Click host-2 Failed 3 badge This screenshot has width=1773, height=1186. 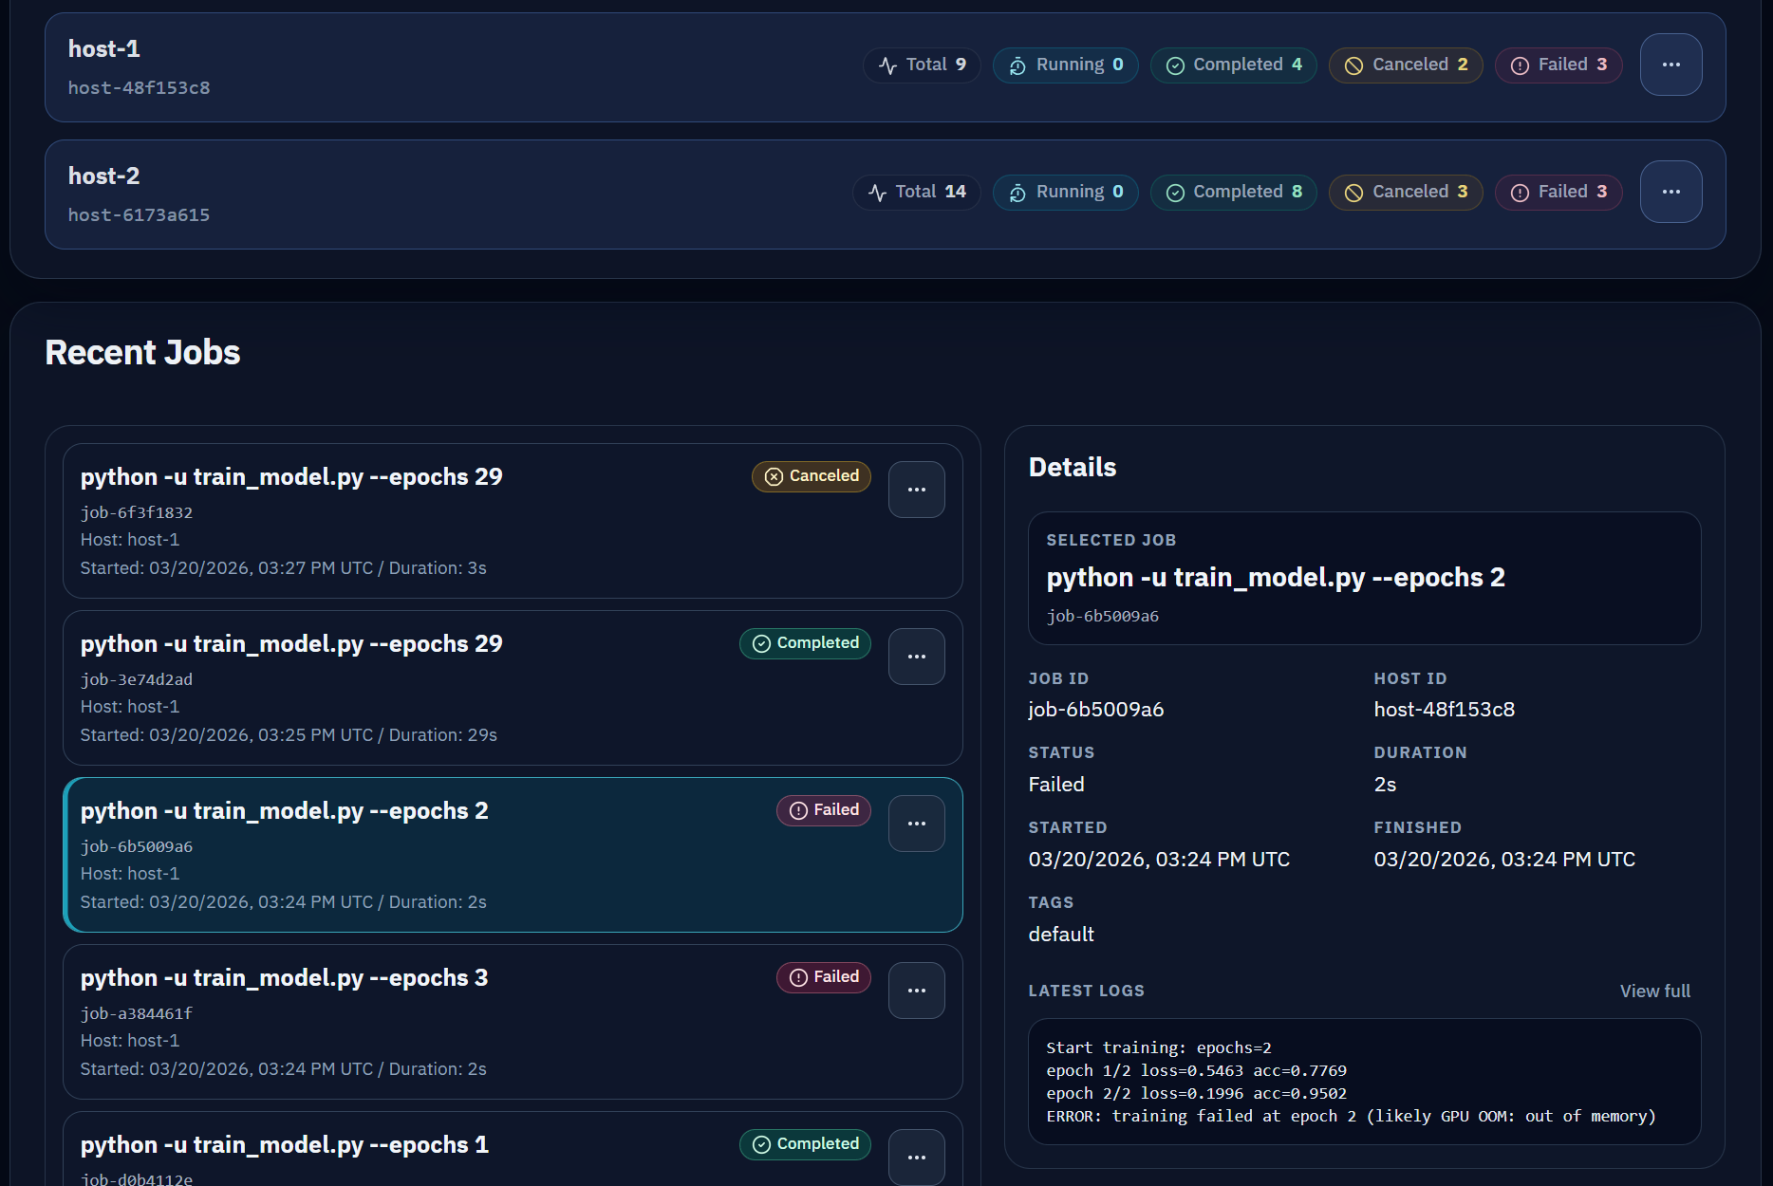(1558, 192)
